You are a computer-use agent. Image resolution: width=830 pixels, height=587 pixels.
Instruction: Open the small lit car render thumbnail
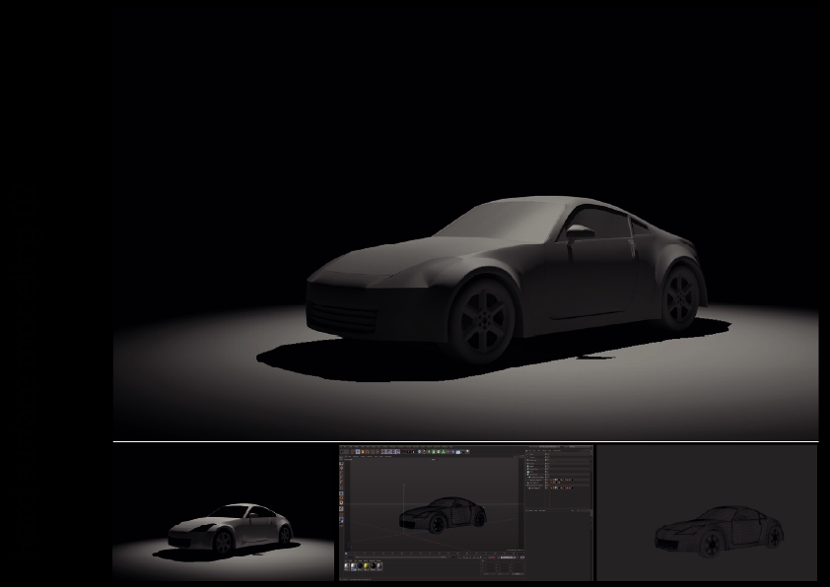[223, 512]
